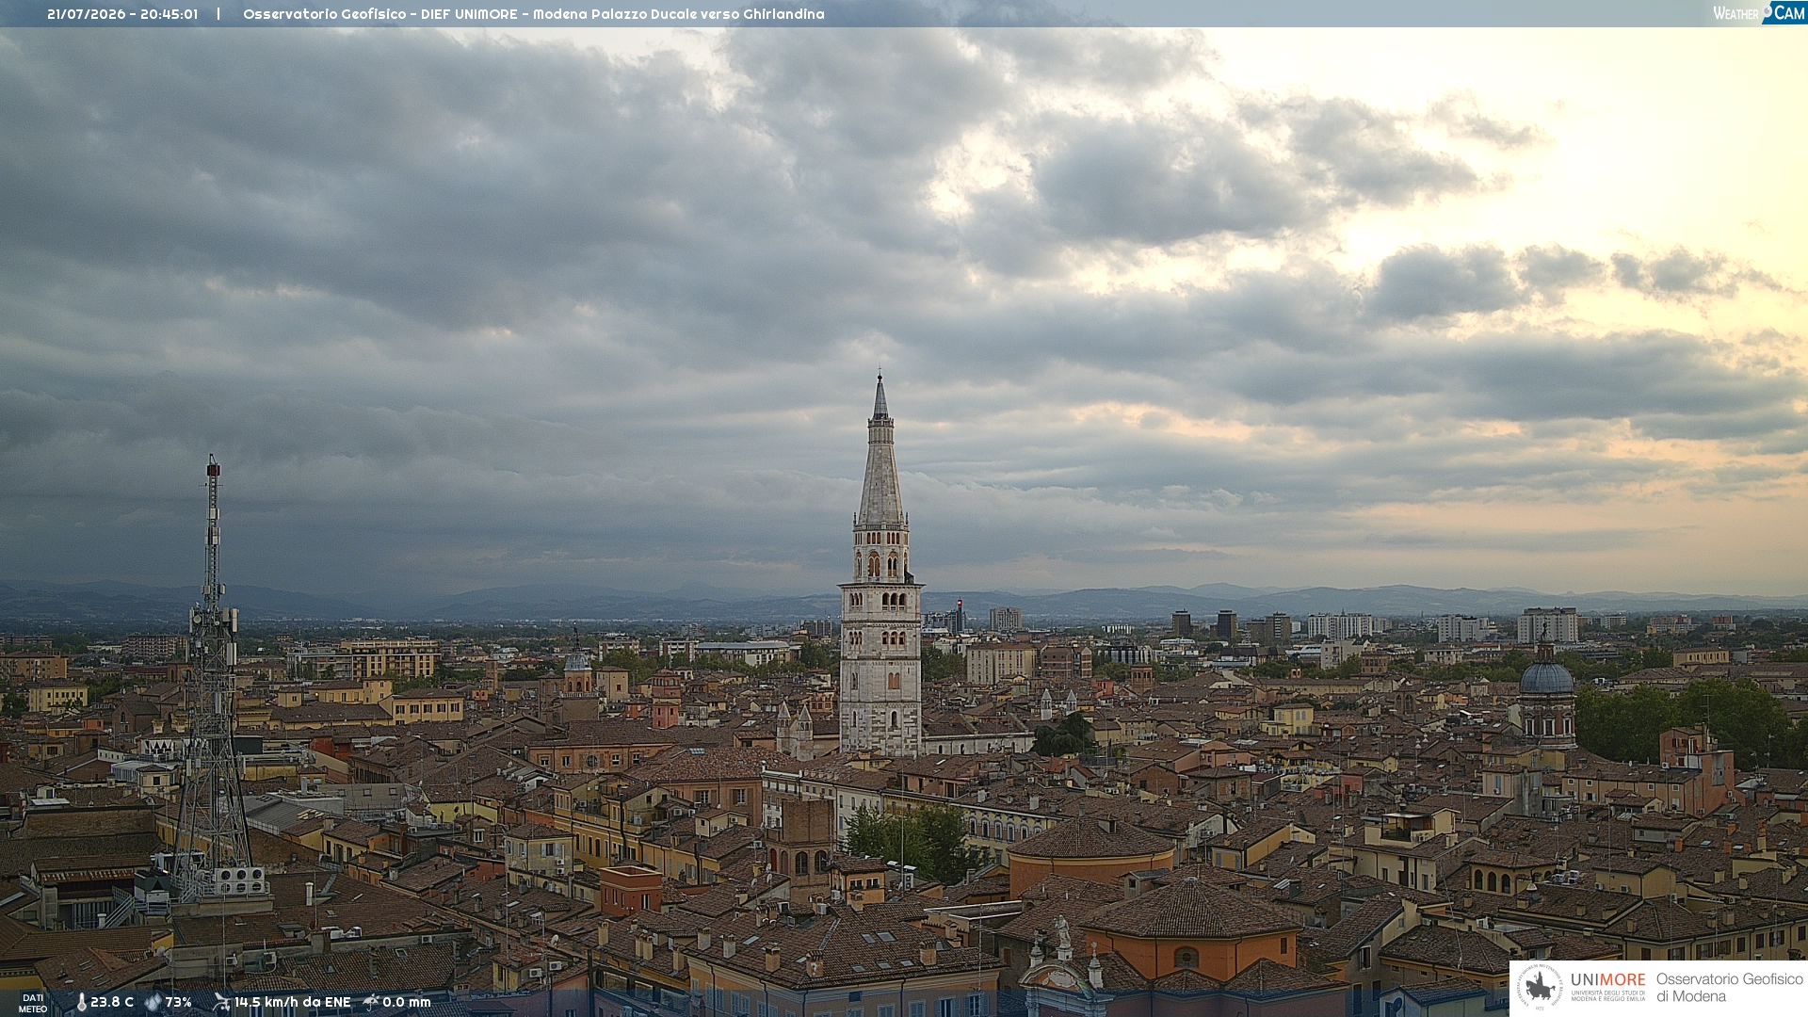
Task: Click the DATI METEO label
Action: tap(33, 1004)
